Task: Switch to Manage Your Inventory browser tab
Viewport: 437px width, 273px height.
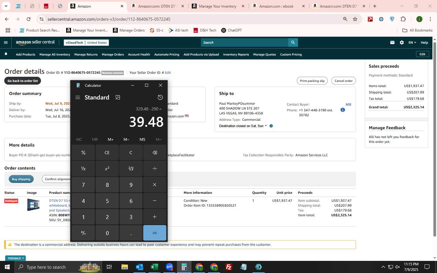Action: (x=218, y=6)
